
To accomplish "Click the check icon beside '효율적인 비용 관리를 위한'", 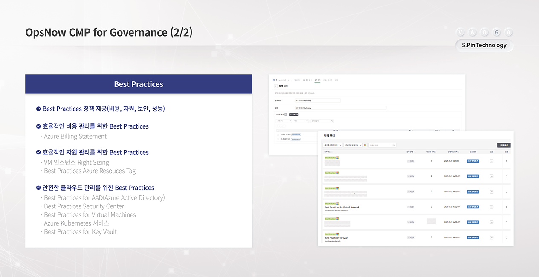I will (38, 126).
